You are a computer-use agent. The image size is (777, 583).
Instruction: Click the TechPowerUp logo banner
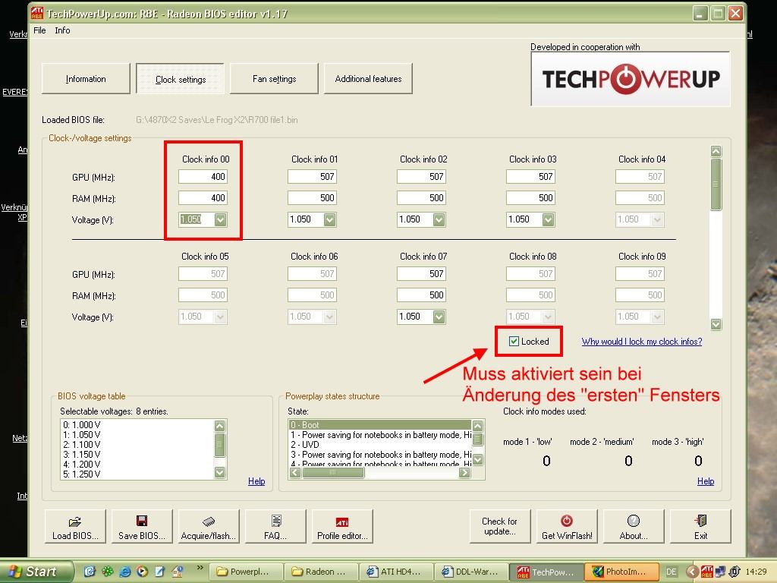tap(631, 79)
